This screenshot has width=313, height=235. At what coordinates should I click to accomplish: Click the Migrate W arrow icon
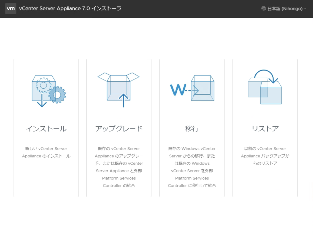tap(192, 88)
